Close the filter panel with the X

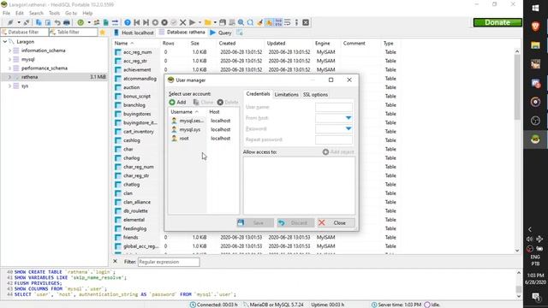(115, 261)
